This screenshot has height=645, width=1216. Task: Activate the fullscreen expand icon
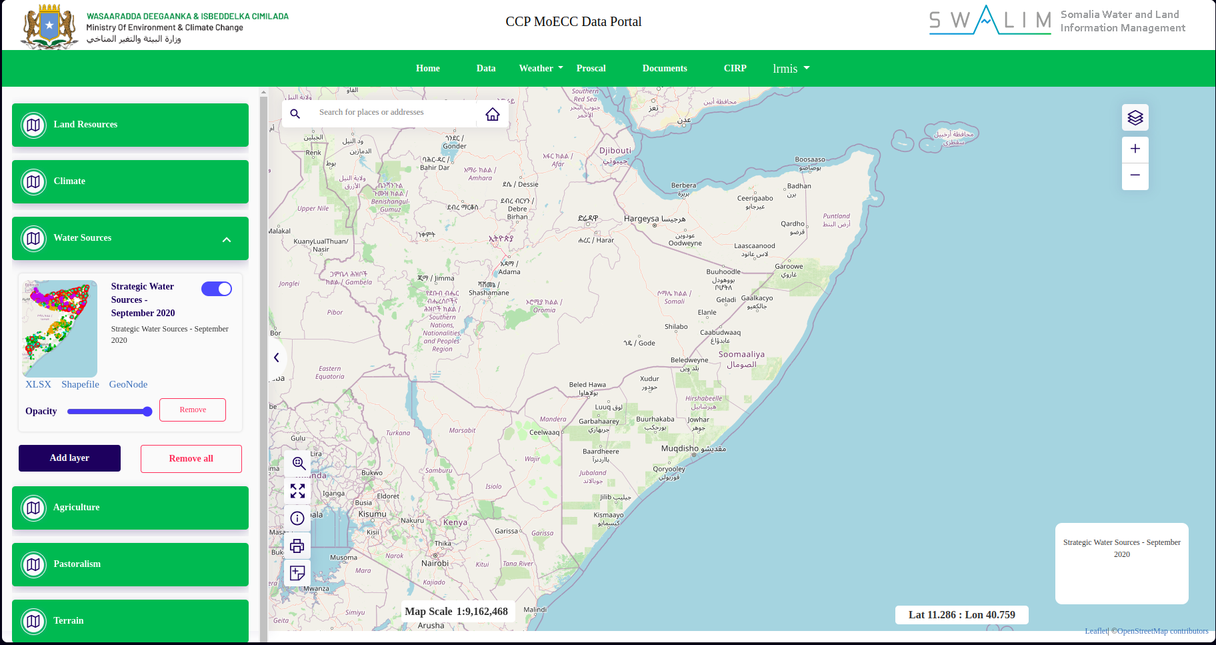pos(297,491)
